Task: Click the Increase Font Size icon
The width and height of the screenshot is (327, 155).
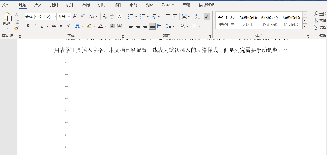Action: point(75,16)
